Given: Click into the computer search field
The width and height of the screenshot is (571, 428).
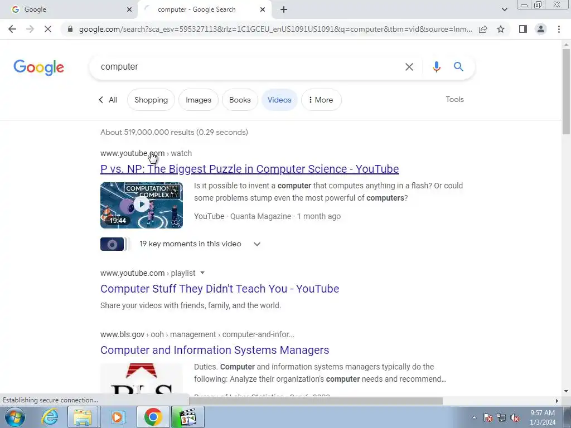Looking at the screenshot, I should click(248, 67).
